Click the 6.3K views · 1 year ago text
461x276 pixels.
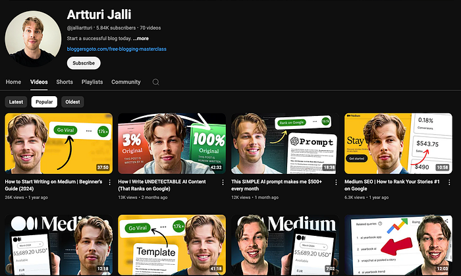pos(366,198)
